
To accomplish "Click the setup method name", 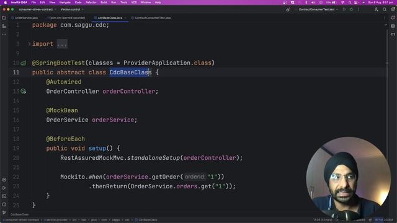I will tap(97, 148).
